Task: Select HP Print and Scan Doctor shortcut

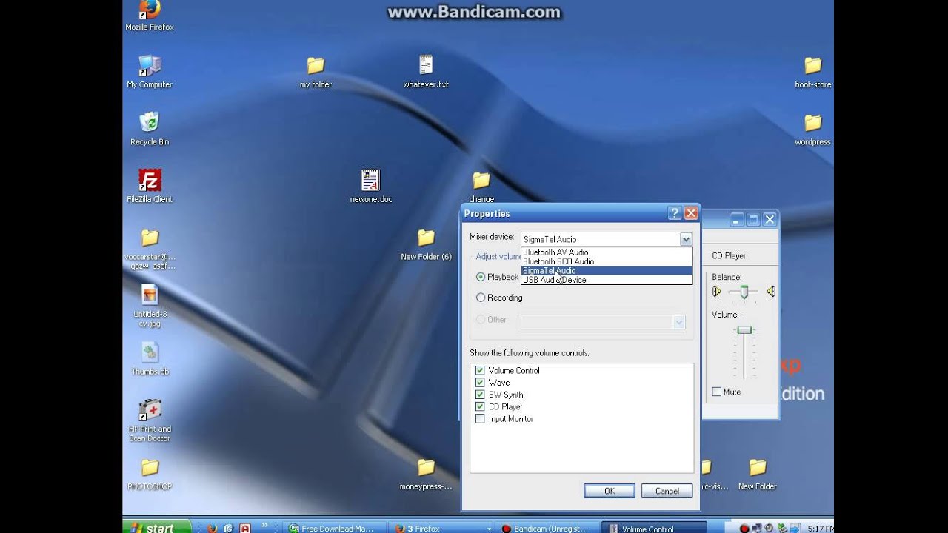Action: pos(150,420)
